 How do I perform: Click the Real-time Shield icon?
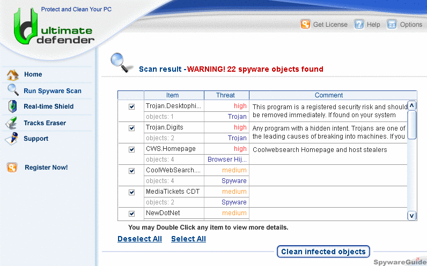tap(12, 106)
